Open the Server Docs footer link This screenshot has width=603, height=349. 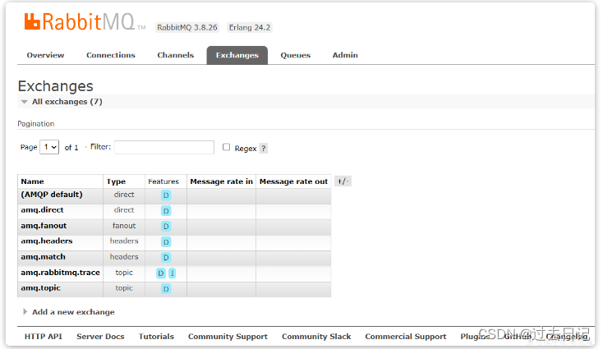100,337
